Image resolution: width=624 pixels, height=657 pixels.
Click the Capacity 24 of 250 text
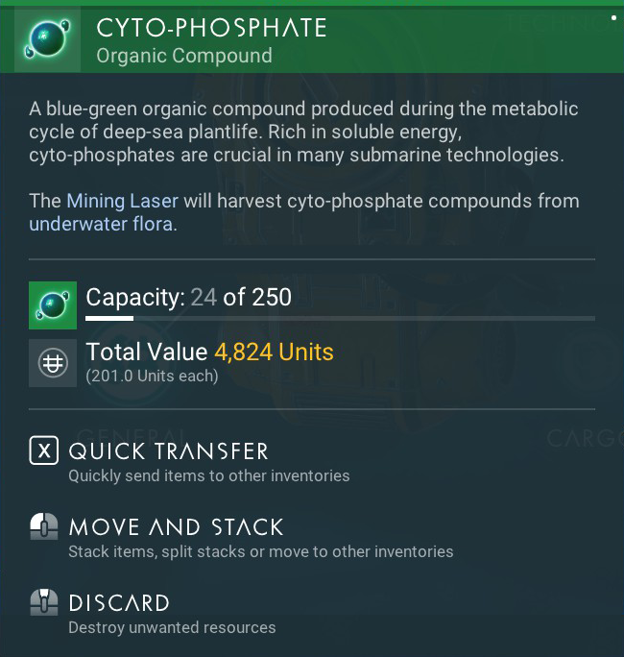tap(188, 297)
